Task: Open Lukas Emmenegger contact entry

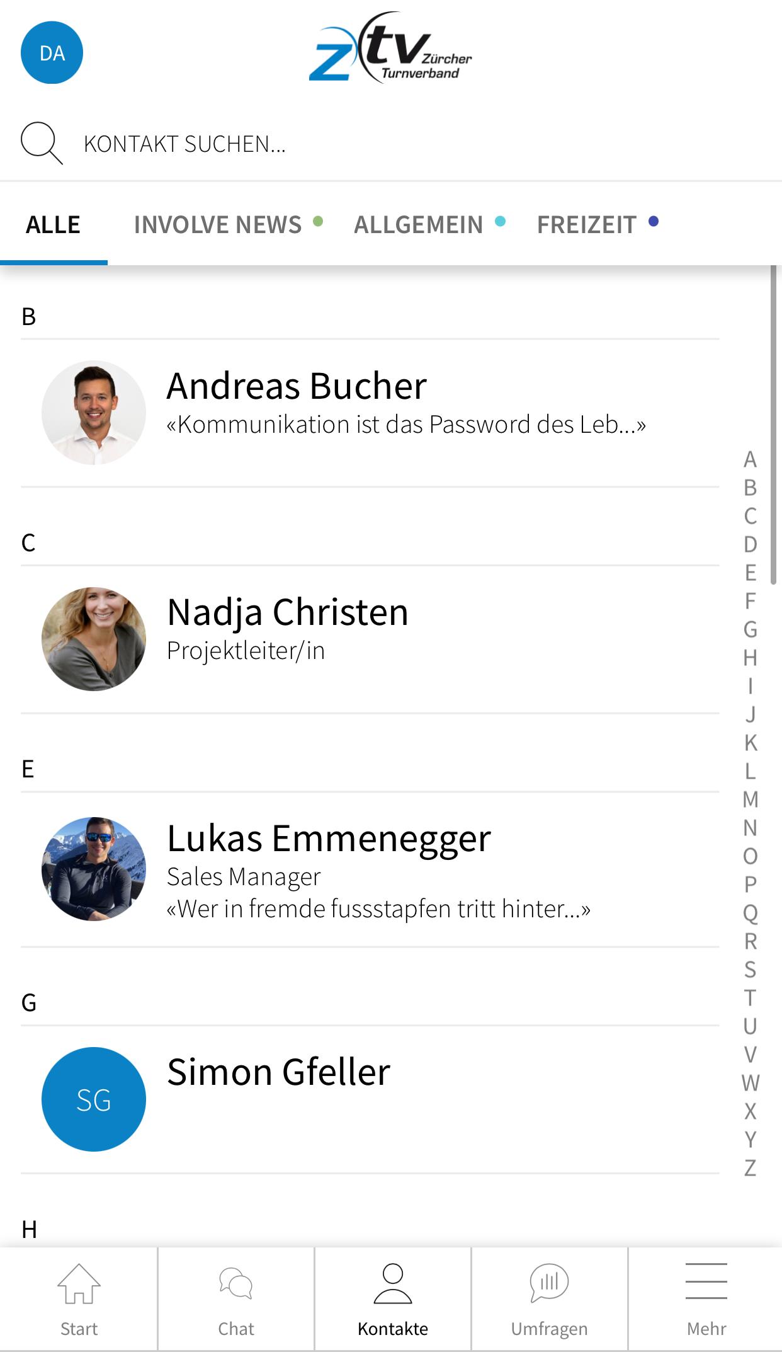Action: 370,869
